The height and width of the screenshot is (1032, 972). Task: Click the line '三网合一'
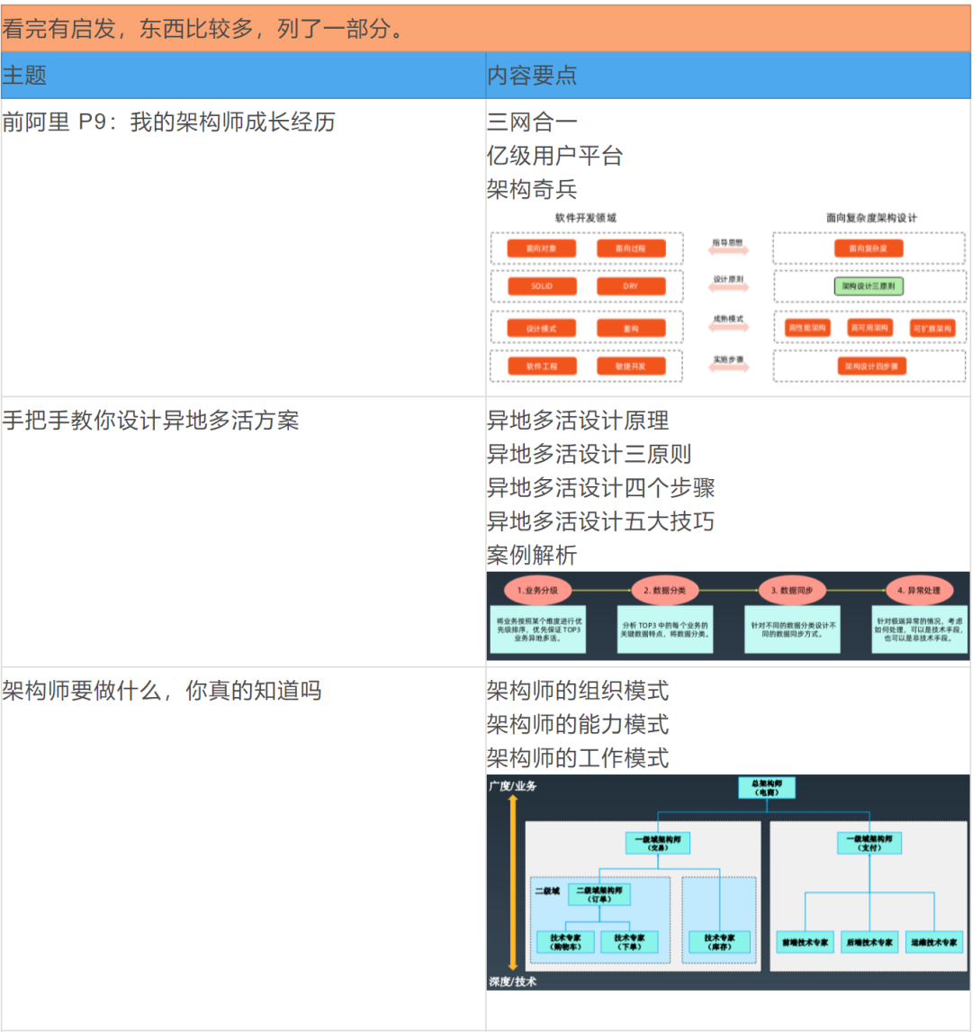coord(532,122)
